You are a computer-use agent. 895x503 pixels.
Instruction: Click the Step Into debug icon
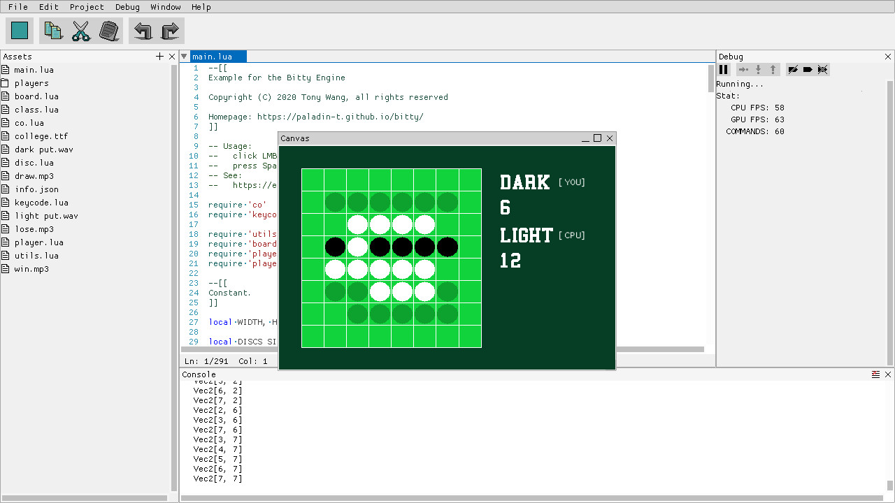757,69
